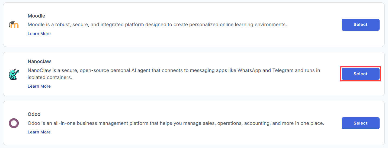Select the Nanoclaw application

(360, 74)
